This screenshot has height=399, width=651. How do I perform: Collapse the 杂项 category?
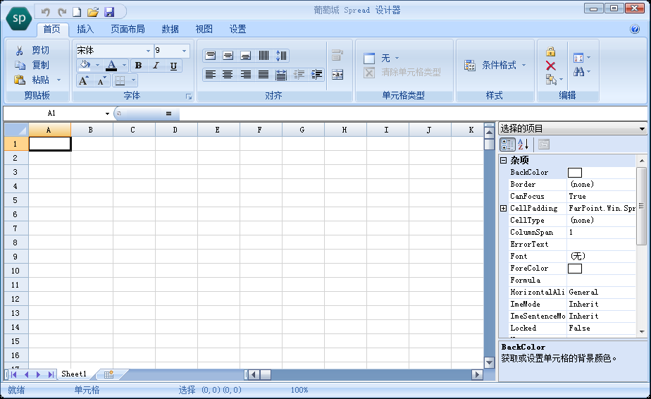[x=503, y=160]
